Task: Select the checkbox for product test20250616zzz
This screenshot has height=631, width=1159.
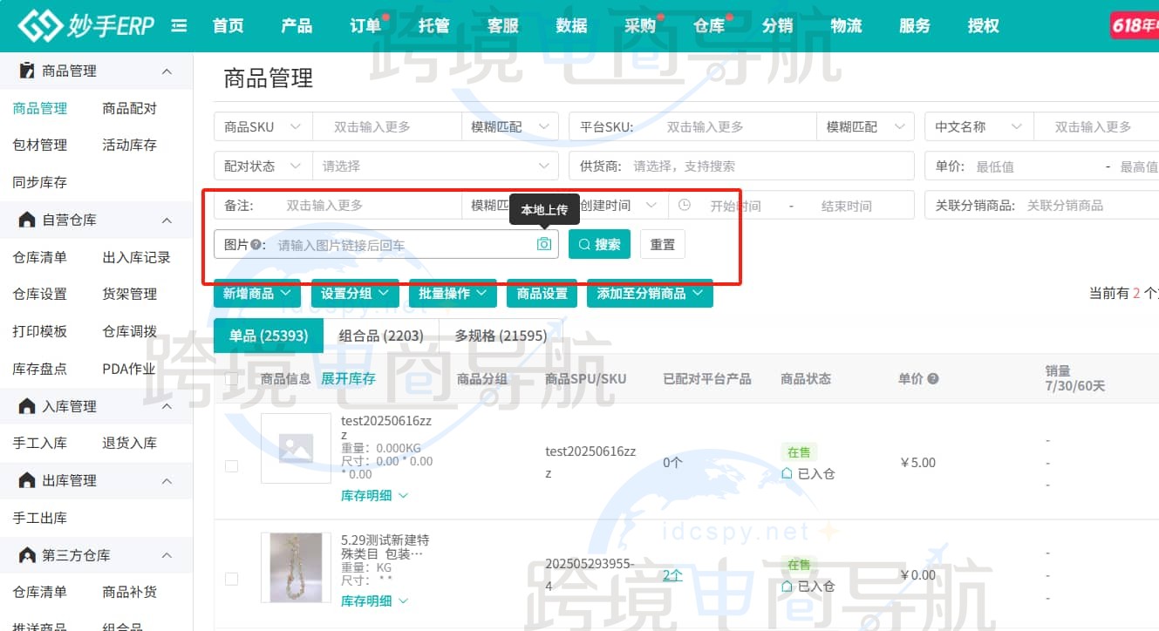Action: click(231, 465)
